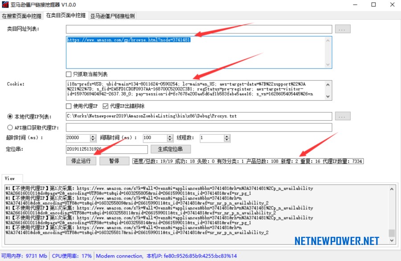Click the app icon in the title bar
This screenshot has height=261, width=401.
click(5, 4)
